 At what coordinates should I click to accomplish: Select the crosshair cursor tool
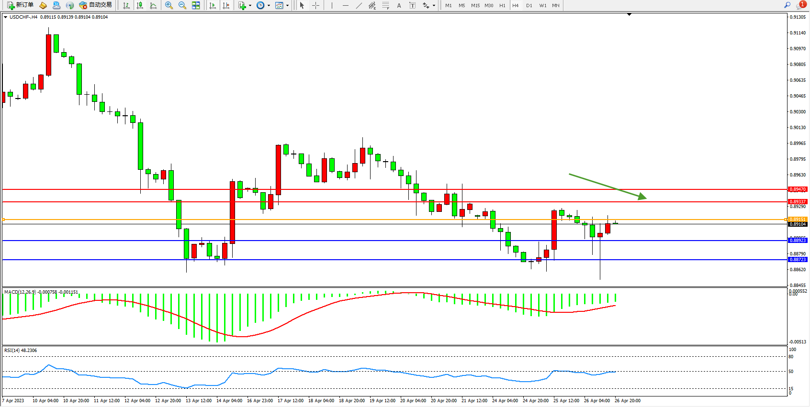click(316, 5)
